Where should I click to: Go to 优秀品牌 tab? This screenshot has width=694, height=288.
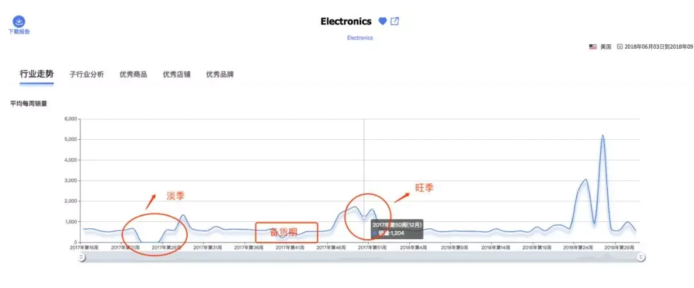tap(220, 74)
